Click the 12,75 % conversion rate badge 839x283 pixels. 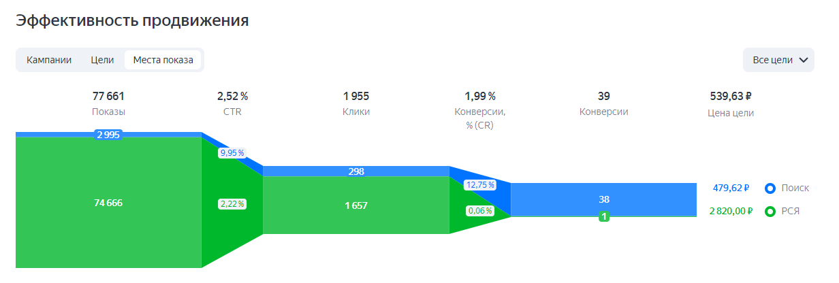tap(479, 184)
